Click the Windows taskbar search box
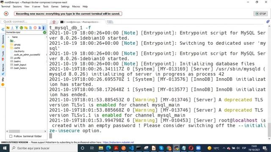Viewport: 271px width, 152px height. click(44, 148)
